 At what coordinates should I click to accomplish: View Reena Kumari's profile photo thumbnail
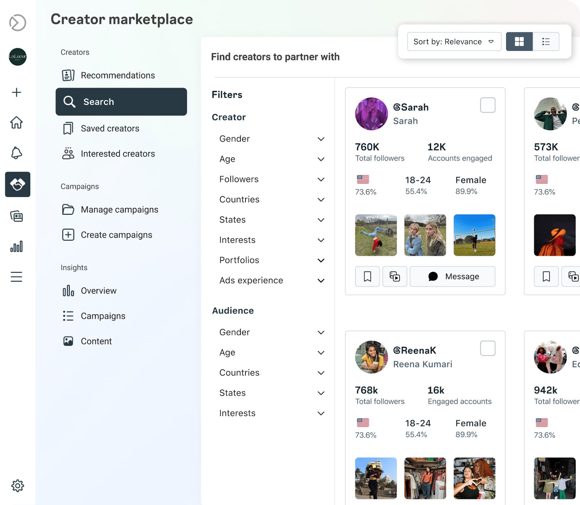tap(371, 357)
